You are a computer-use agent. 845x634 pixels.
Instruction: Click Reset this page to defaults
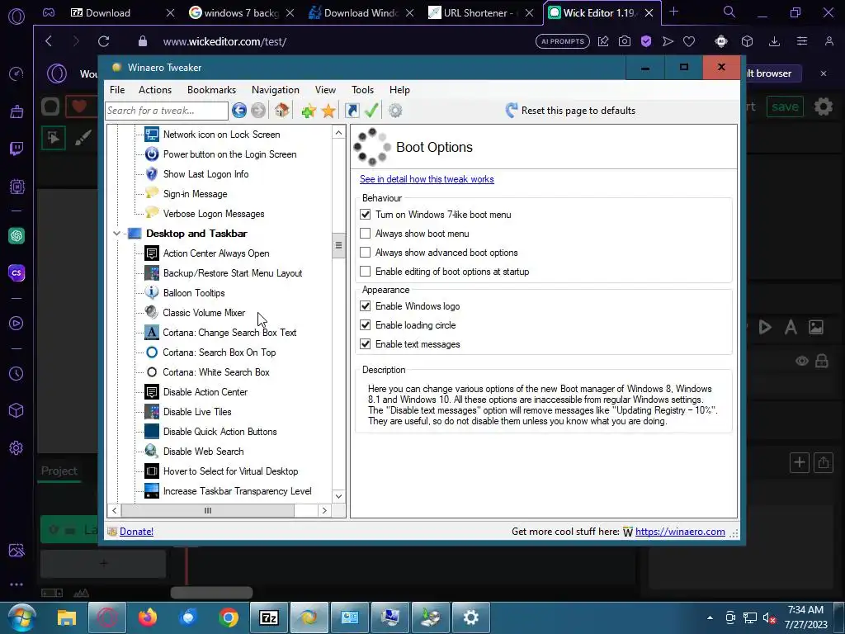[x=570, y=111]
